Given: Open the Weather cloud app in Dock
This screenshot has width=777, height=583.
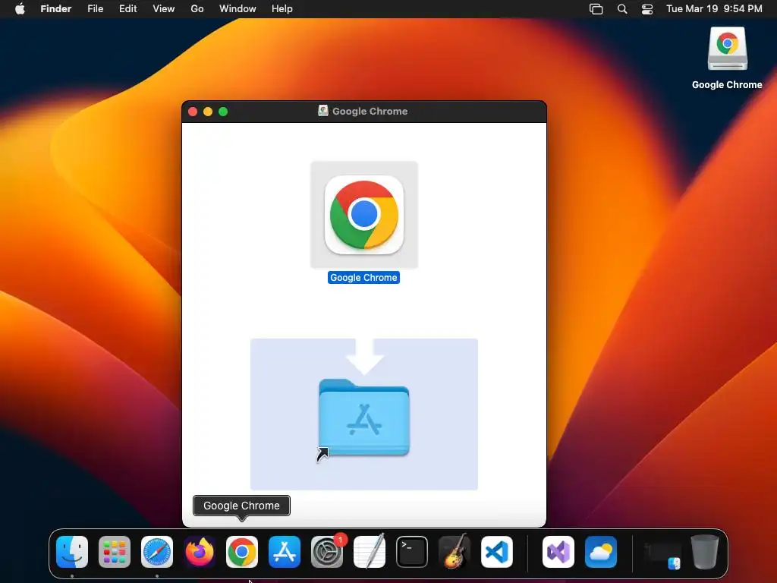Looking at the screenshot, I should coord(601,552).
